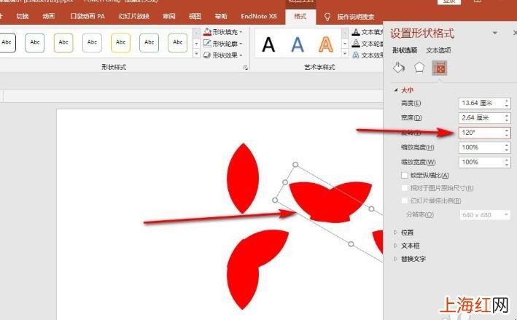
Task: Select the Fill & Line paint bucket icon
Action: (x=399, y=68)
